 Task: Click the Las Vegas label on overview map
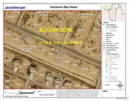click(x=107, y=10)
